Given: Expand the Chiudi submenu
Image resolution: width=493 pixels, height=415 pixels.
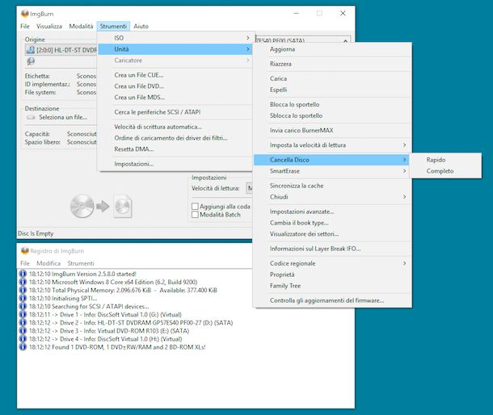Looking at the screenshot, I should [332, 197].
